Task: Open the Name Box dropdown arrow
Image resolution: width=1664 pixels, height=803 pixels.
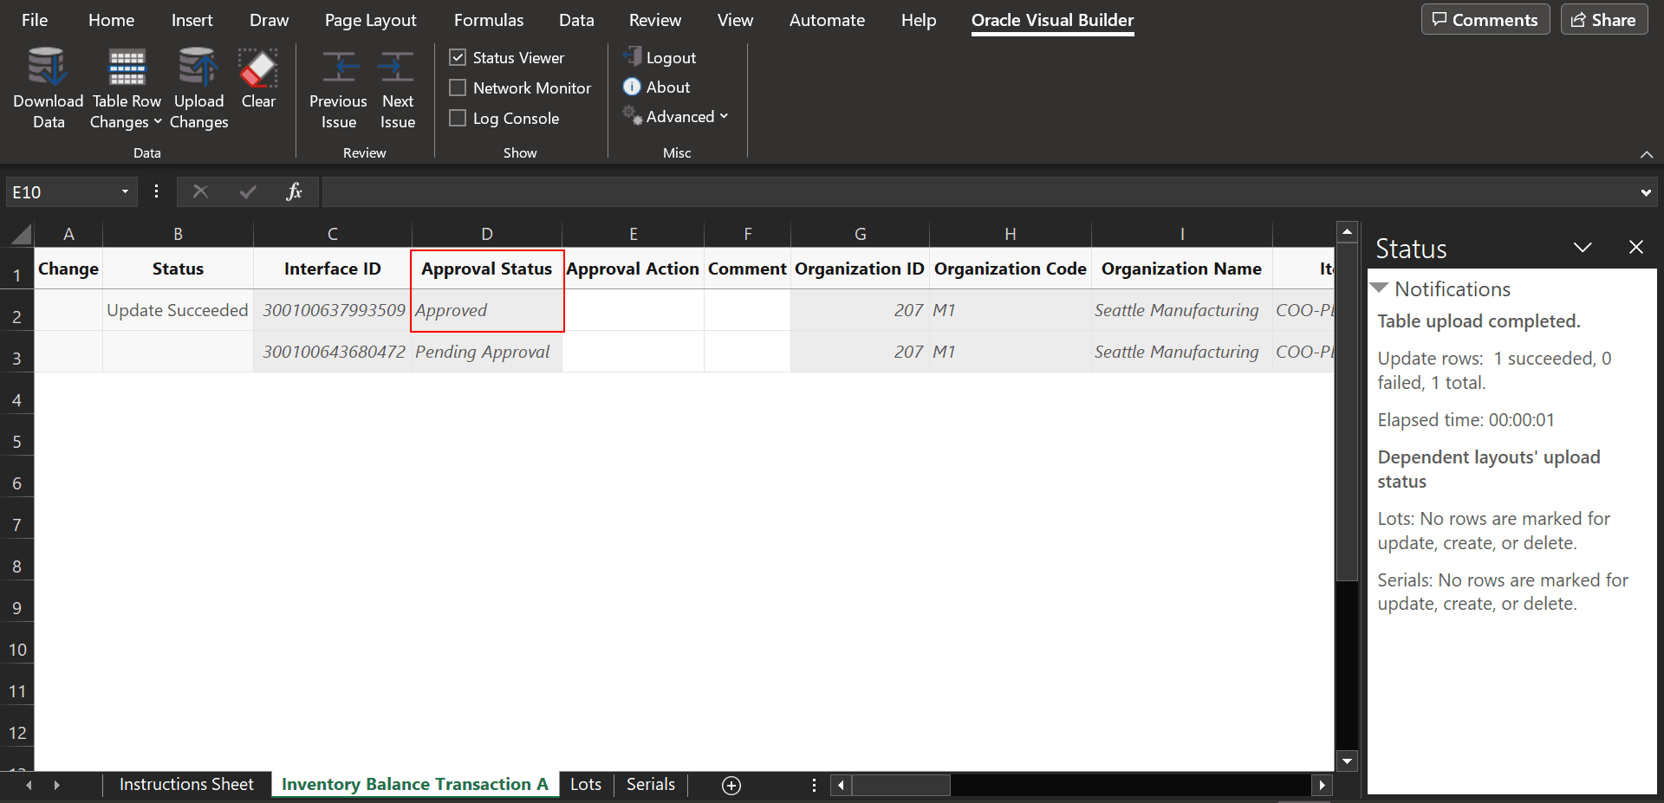Action: 125,191
